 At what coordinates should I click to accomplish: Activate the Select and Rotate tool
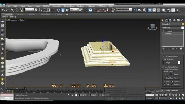[x=58, y=10]
